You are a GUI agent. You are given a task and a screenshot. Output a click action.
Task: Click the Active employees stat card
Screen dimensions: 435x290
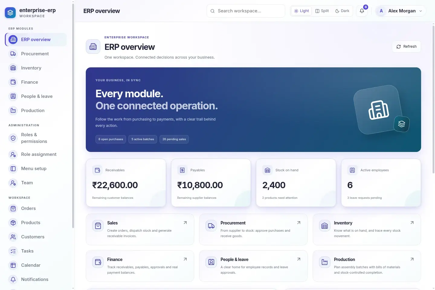tap(381, 183)
